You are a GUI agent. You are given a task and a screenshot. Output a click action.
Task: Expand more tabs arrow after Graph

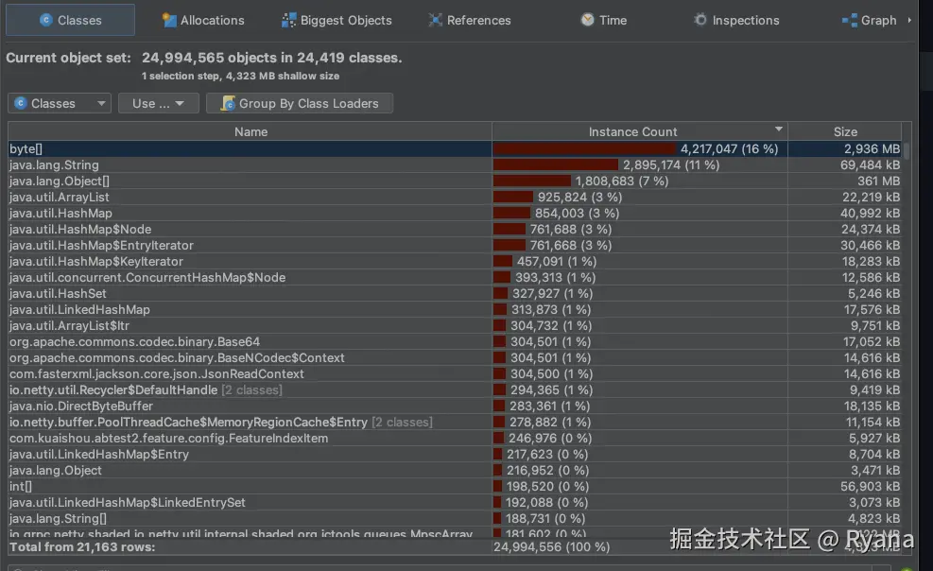click(x=909, y=20)
